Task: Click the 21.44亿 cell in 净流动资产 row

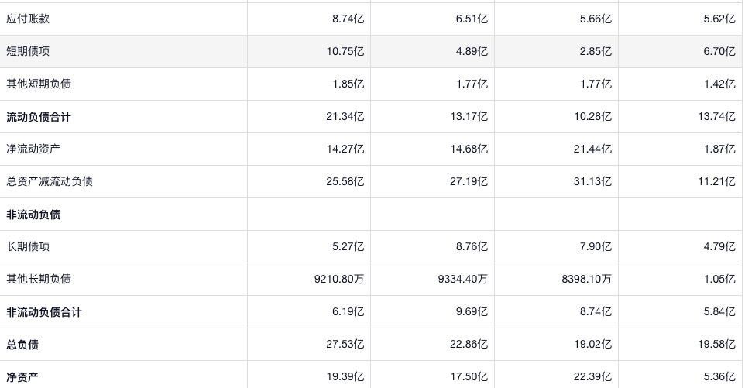Action: pos(592,149)
